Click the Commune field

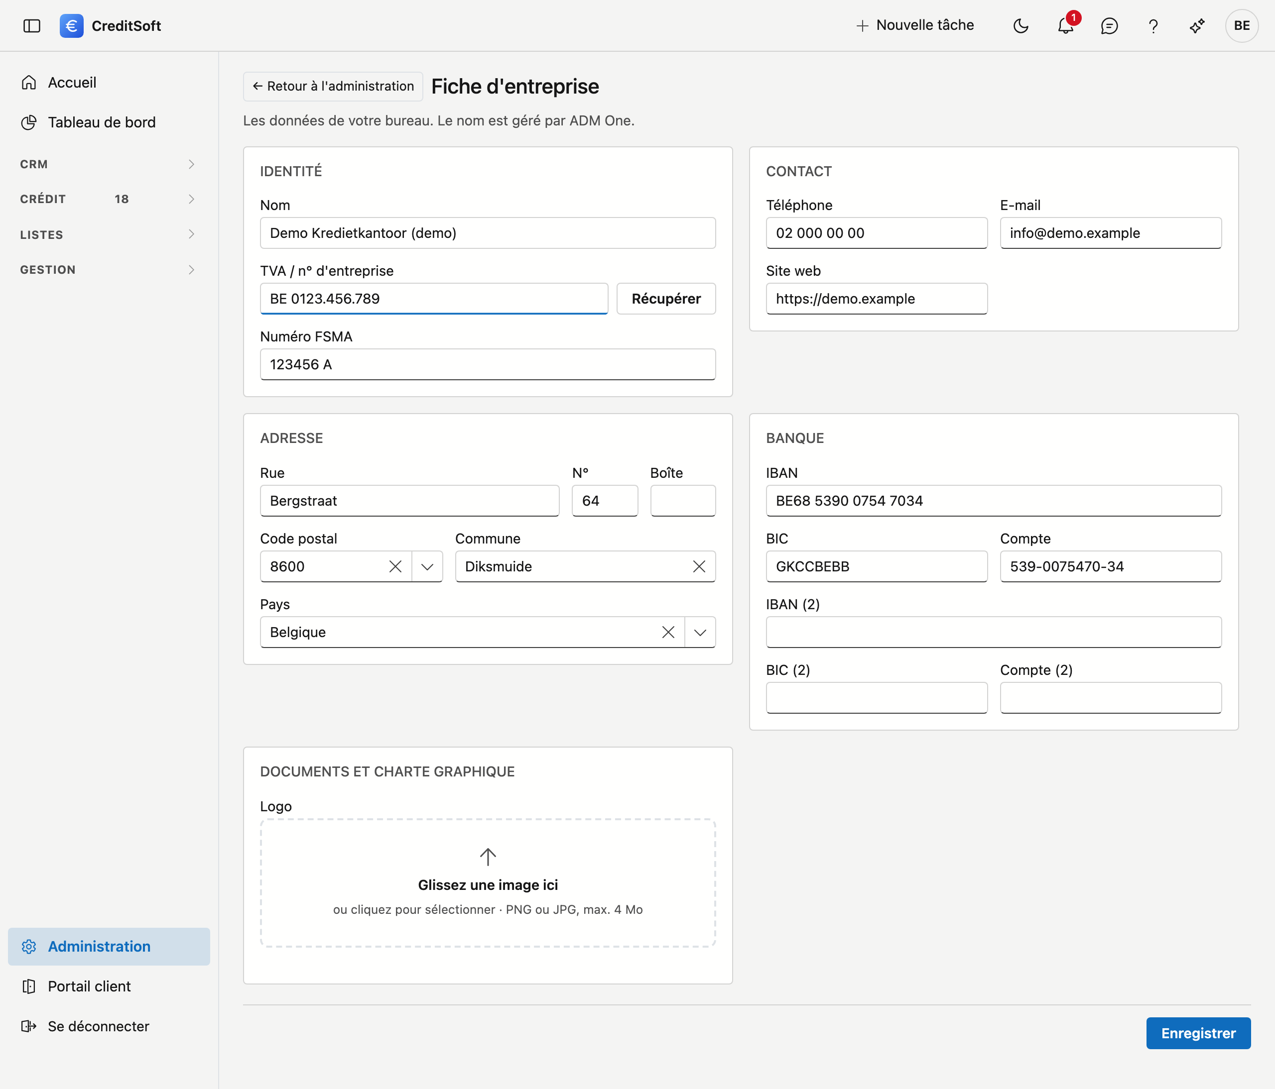point(585,566)
